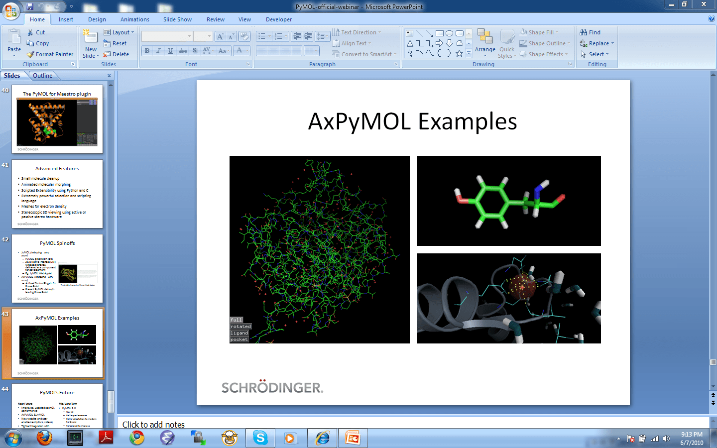717x448 pixels.
Task: Click the Strikethrough icon
Action: pyautogui.click(x=182, y=50)
